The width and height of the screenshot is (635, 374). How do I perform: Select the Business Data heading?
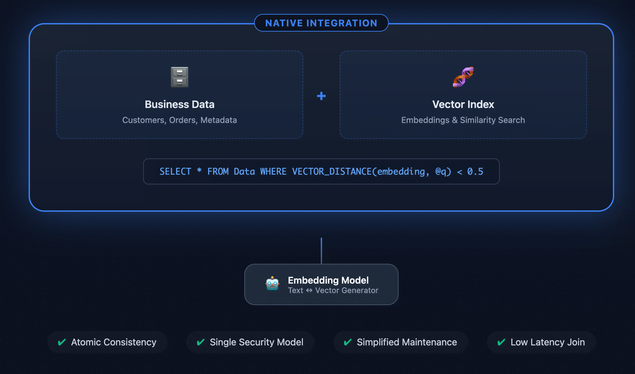(180, 104)
